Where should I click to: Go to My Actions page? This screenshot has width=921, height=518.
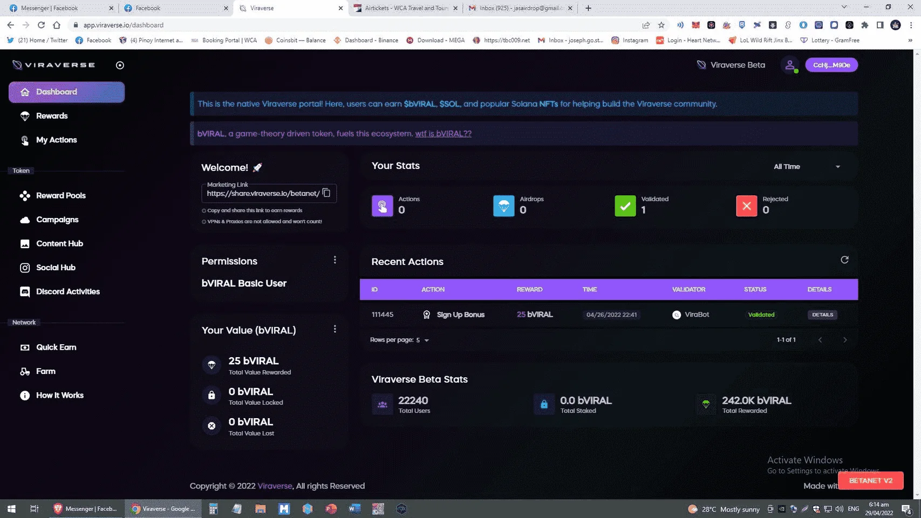tap(56, 140)
